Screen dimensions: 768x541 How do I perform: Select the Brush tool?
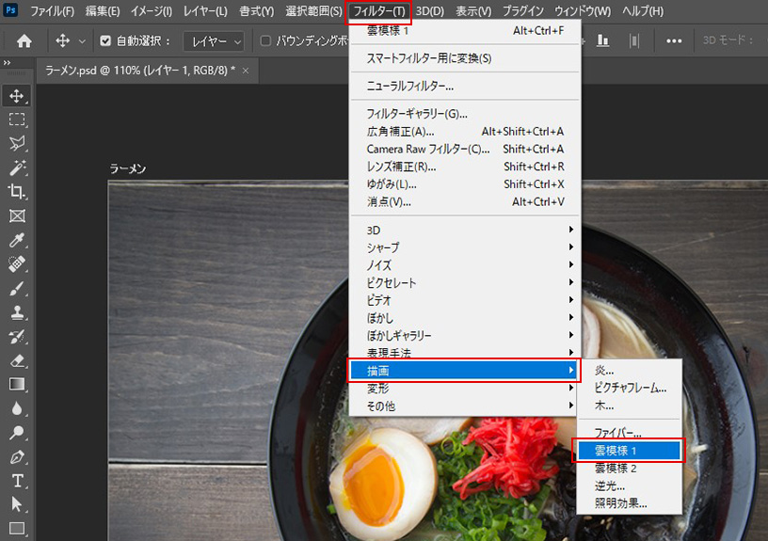coord(17,288)
